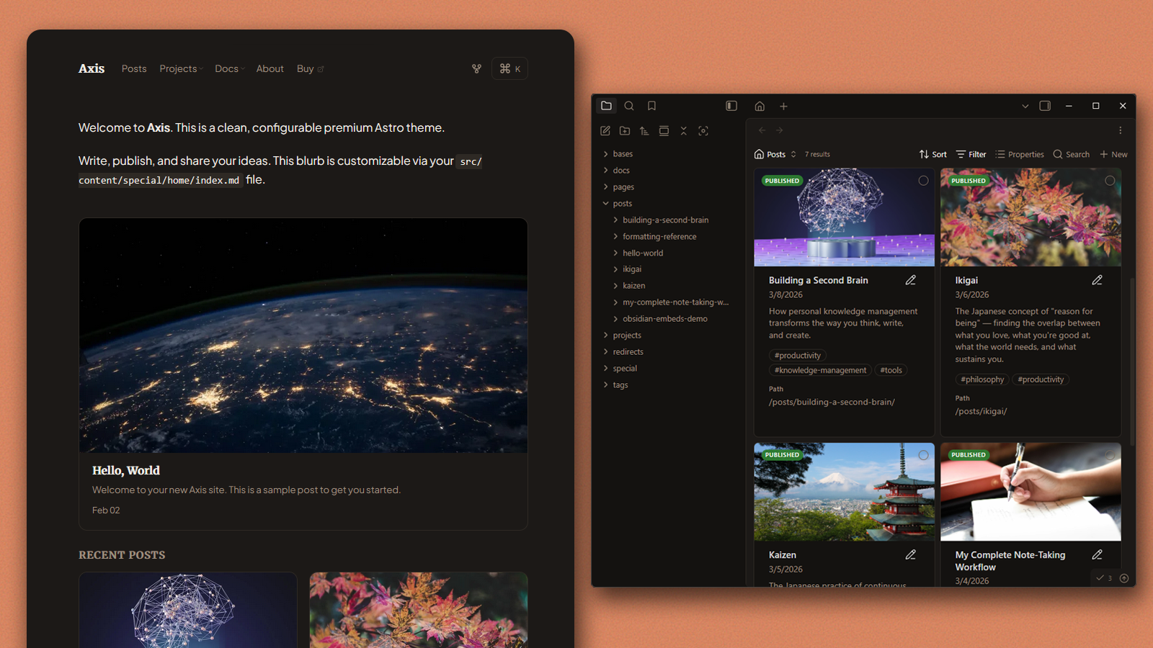Click the auto-reveal current file icon
The height and width of the screenshot is (648, 1153).
703,131
